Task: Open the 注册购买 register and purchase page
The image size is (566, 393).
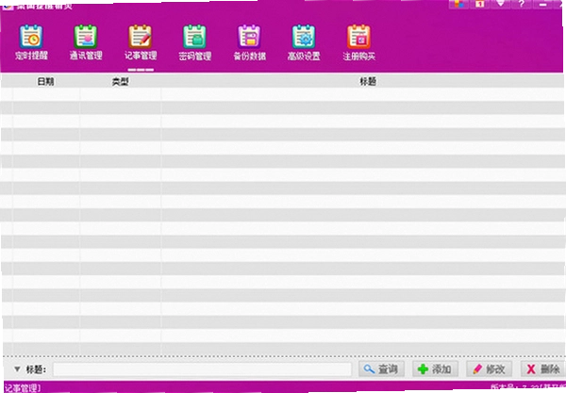Action: [x=358, y=42]
